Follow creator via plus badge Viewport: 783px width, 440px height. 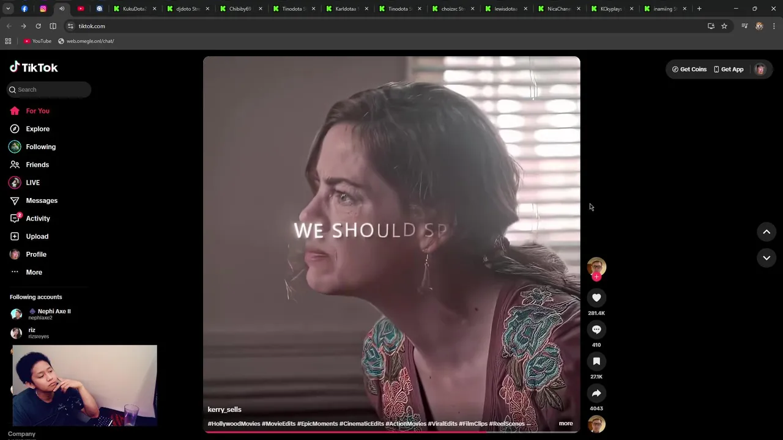(596, 277)
